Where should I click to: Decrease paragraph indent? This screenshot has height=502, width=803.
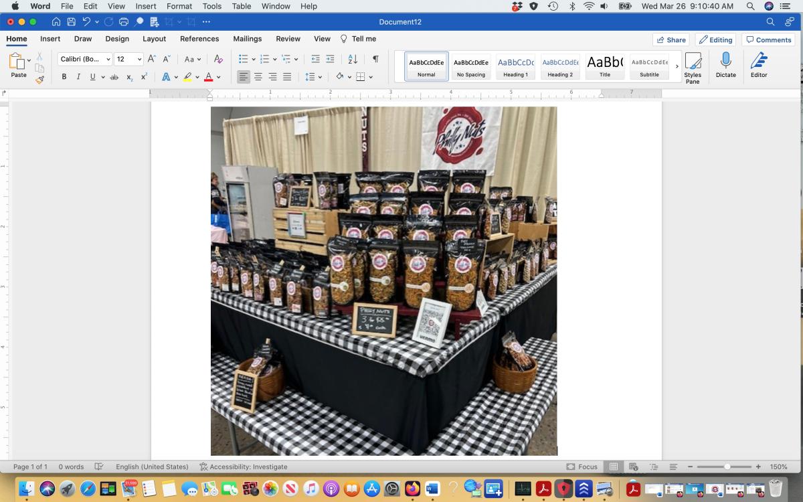[316, 59]
